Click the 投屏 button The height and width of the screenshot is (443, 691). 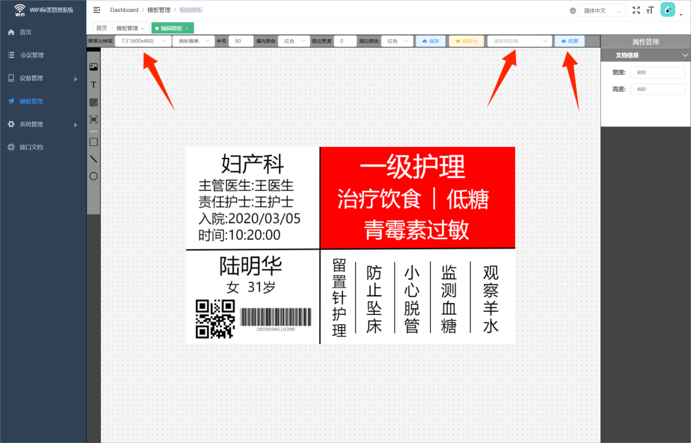tap(570, 41)
